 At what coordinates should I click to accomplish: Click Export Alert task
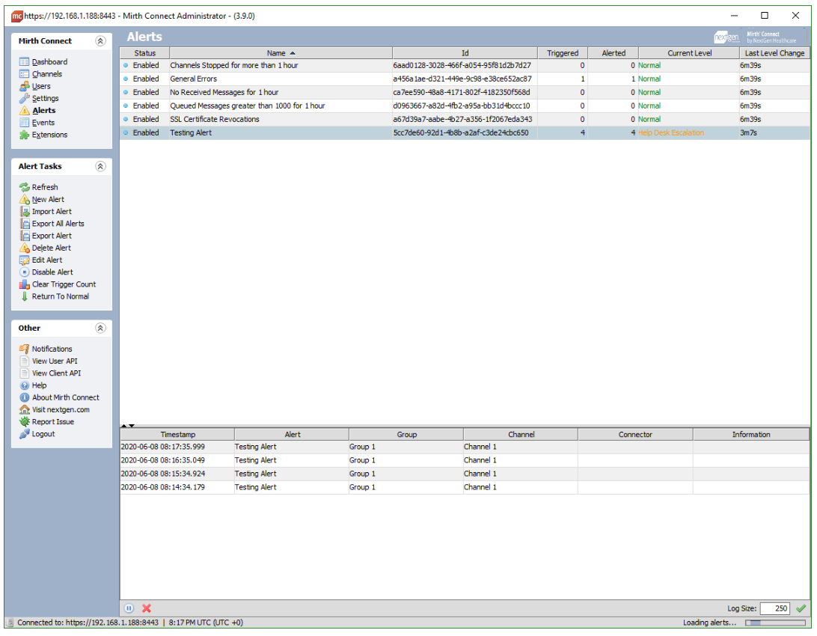(x=46, y=236)
